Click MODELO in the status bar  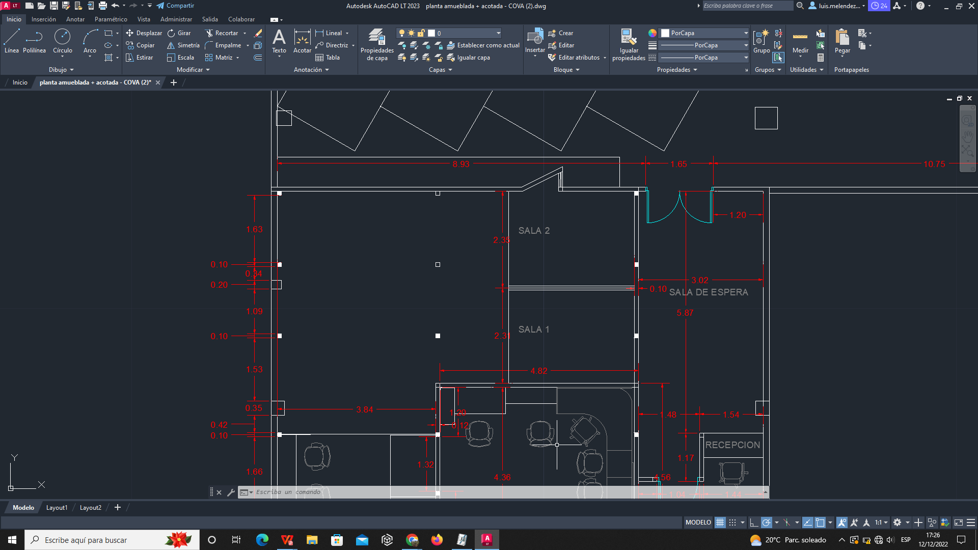tap(698, 522)
